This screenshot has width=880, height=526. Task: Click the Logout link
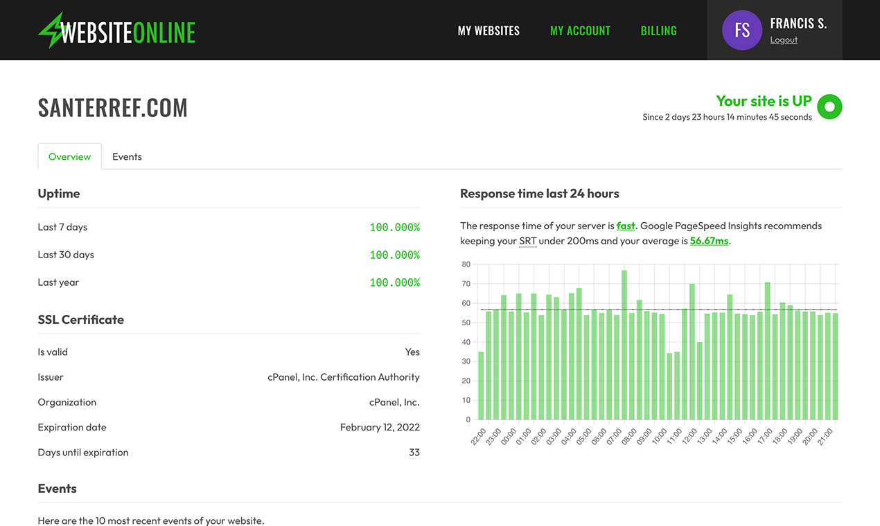(784, 40)
